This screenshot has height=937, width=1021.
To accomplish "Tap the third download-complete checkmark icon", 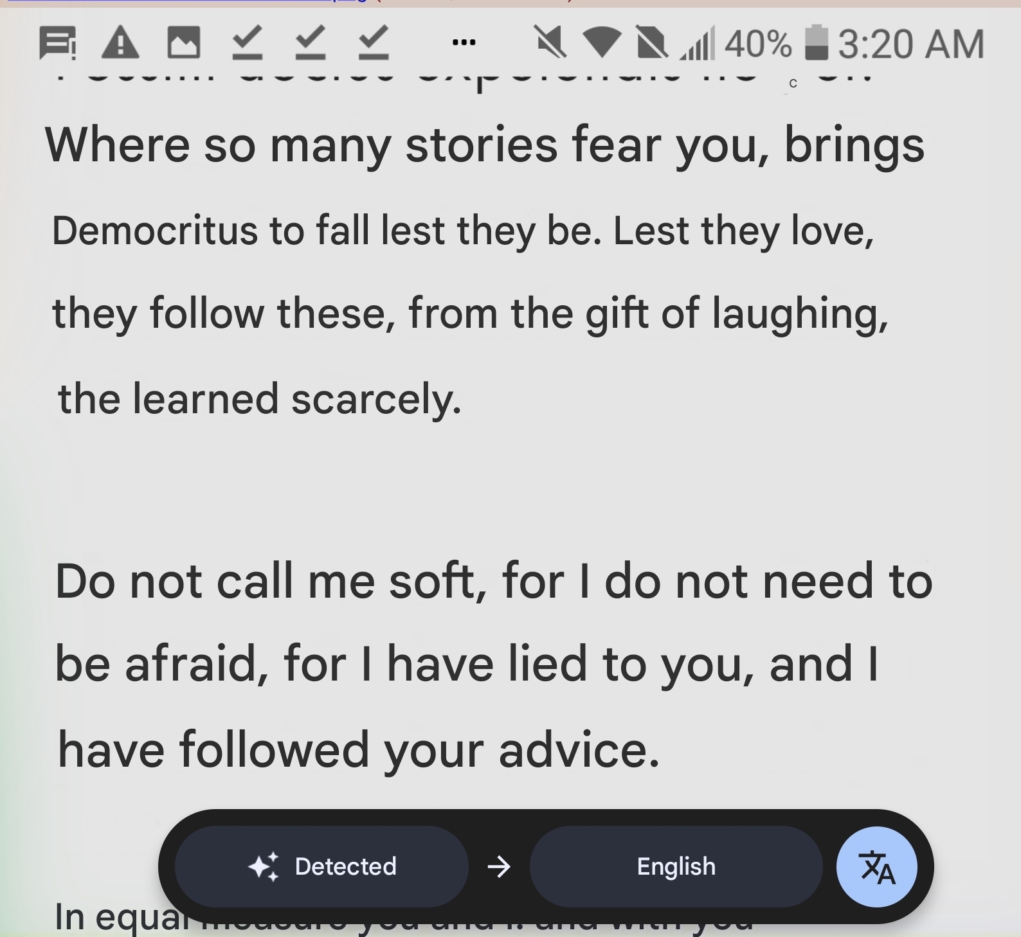I will coord(374,43).
